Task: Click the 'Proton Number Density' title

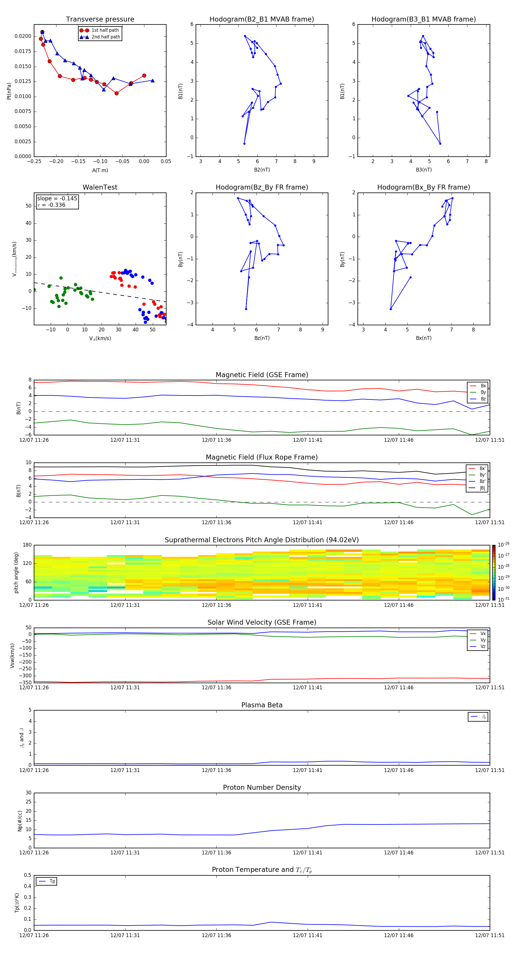Action: coord(262,787)
